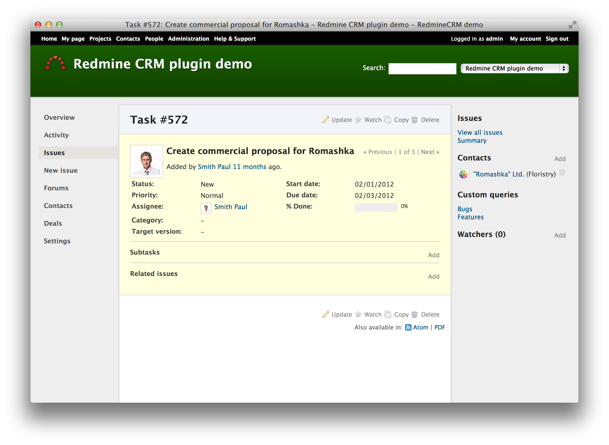Click the fullscreen arrows in title bar
Image resolution: width=609 pixels, height=445 pixels.
(x=572, y=25)
